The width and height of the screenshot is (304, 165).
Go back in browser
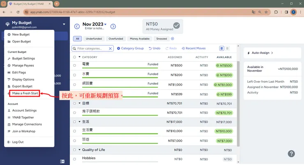[x=4, y=12]
